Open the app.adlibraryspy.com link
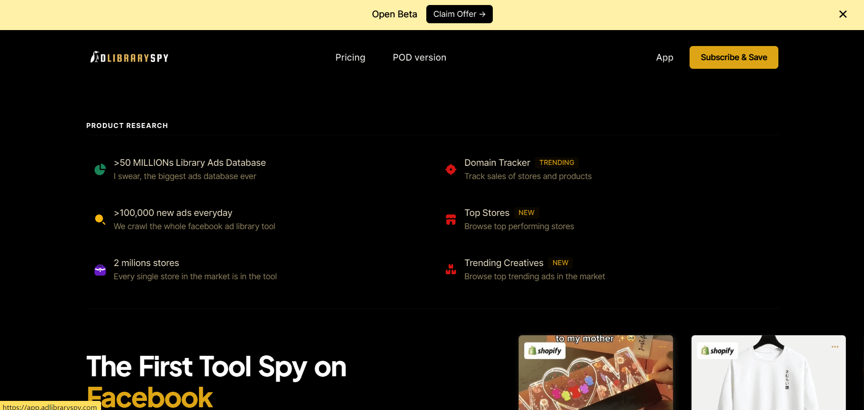The height and width of the screenshot is (410, 864). pyautogui.click(x=50, y=407)
